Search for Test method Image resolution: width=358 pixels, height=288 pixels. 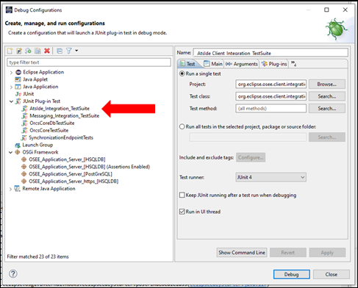pyautogui.click(x=327, y=109)
